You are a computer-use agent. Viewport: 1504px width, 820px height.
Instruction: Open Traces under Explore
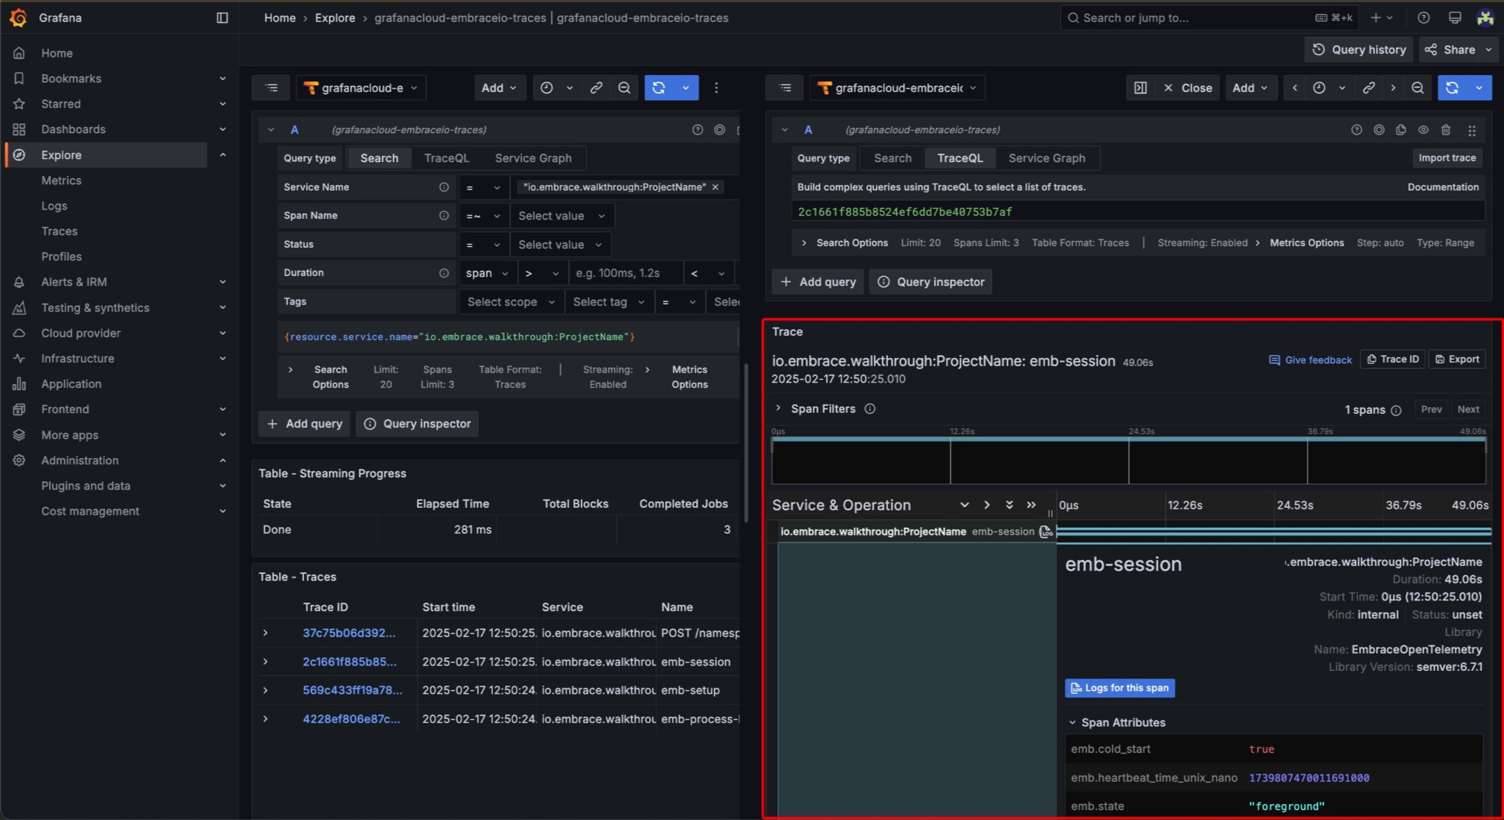click(x=59, y=231)
